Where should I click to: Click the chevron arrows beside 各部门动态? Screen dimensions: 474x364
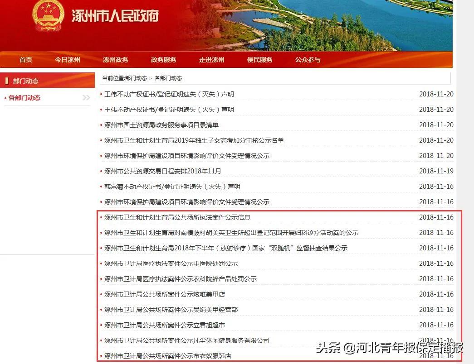[86, 98]
